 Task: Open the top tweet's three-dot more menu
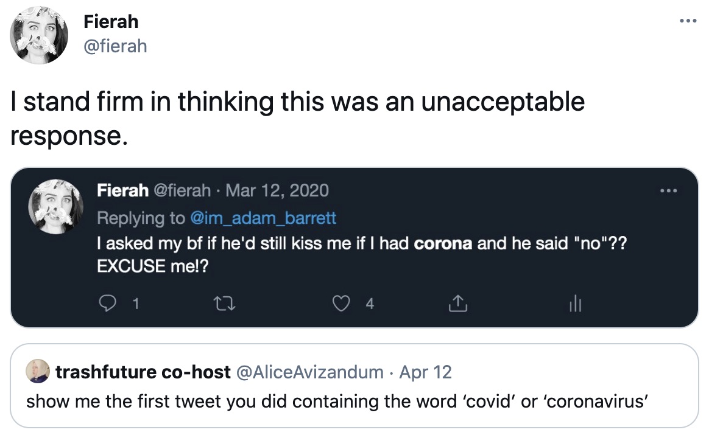(x=688, y=21)
